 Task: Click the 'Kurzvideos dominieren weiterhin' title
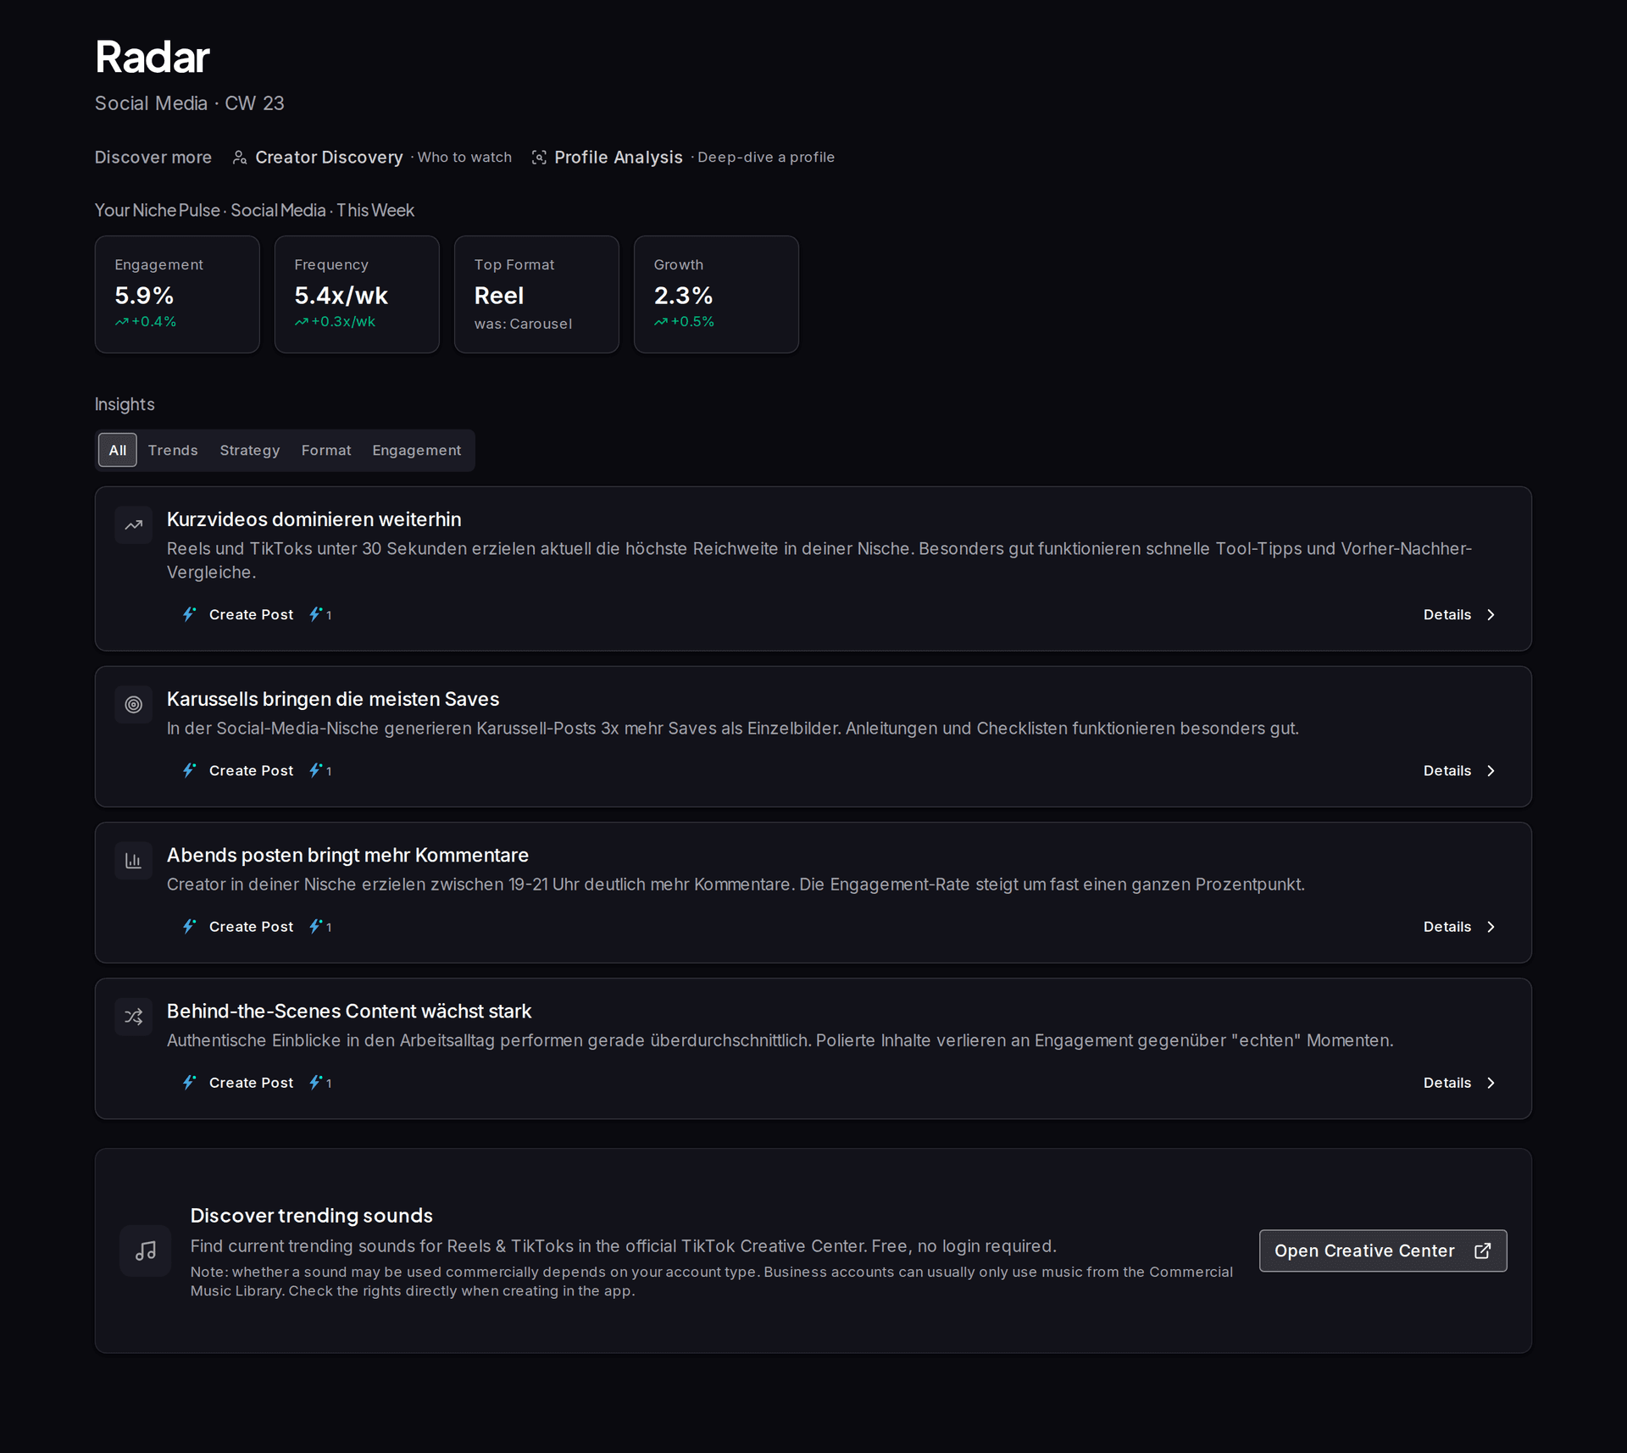click(314, 519)
